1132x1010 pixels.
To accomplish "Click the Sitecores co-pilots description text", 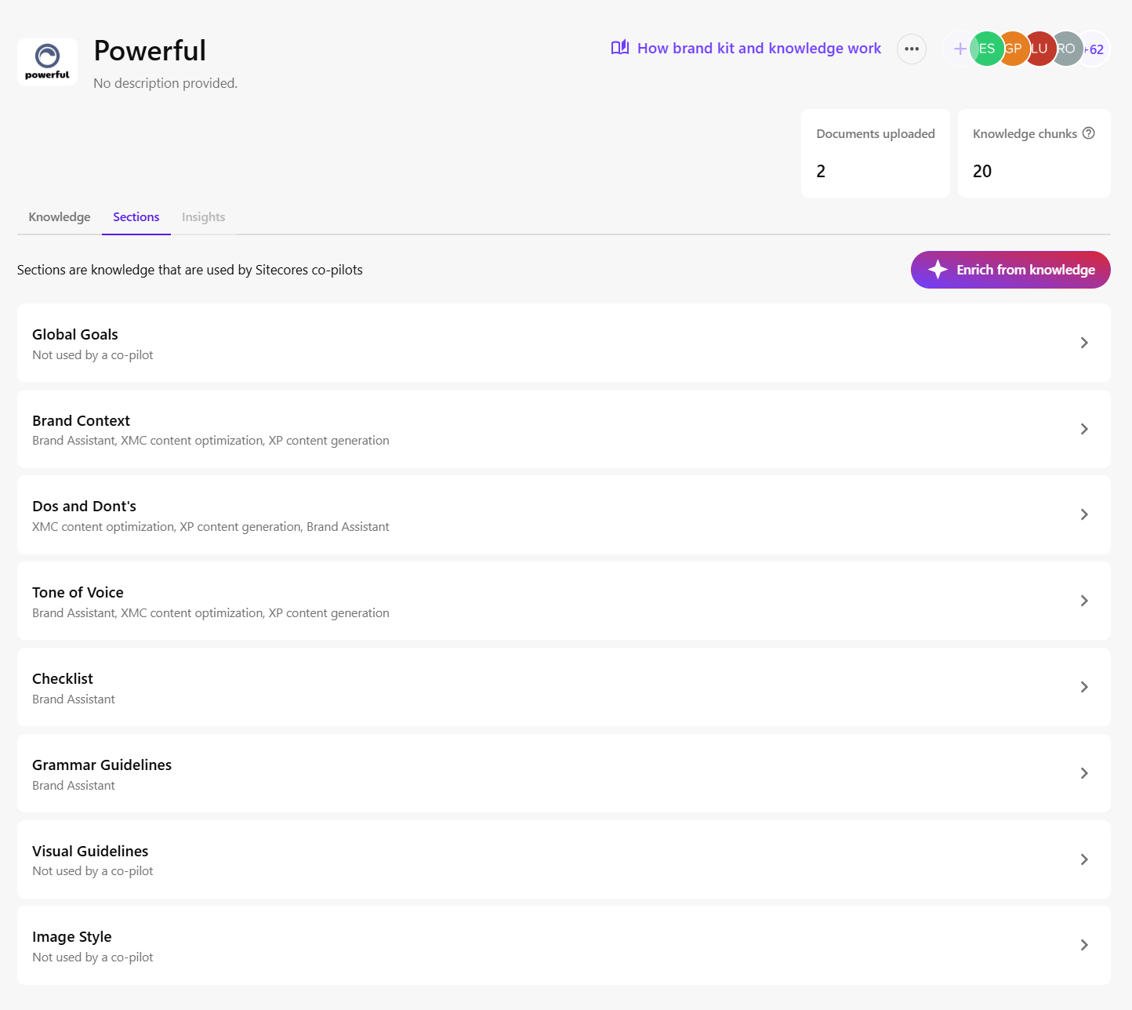I will click(x=190, y=270).
